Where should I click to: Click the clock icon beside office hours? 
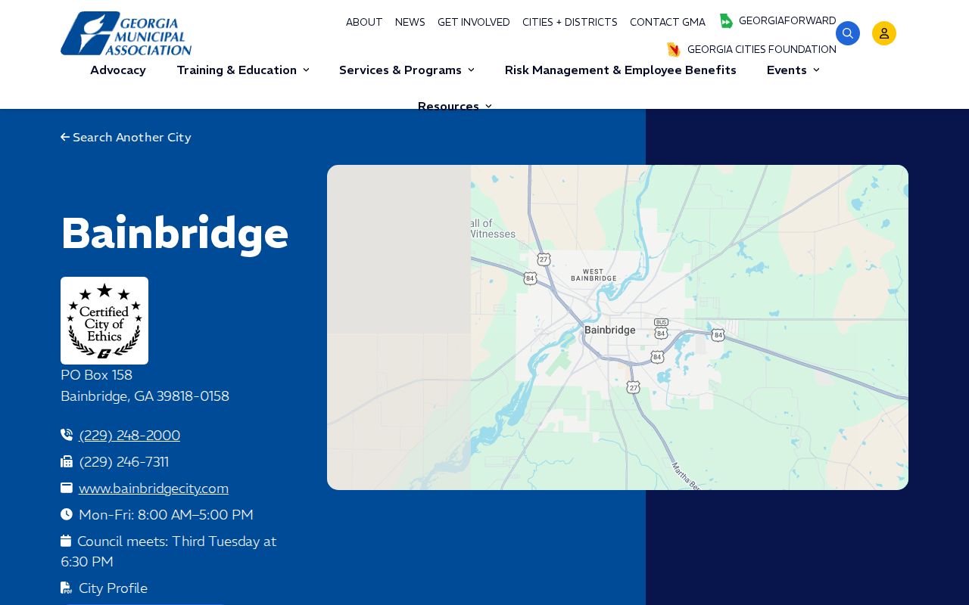click(x=67, y=514)
